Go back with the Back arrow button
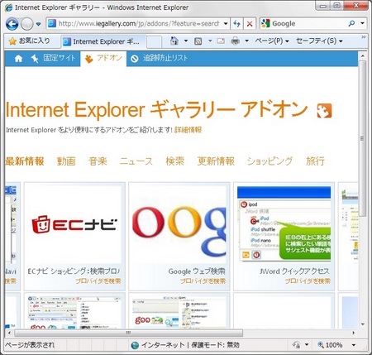The height and width of the screenshot is (355, 372). (12, 24)
